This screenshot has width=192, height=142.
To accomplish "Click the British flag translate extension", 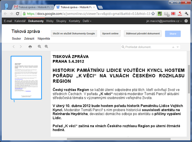I will (x=173, y=14).
